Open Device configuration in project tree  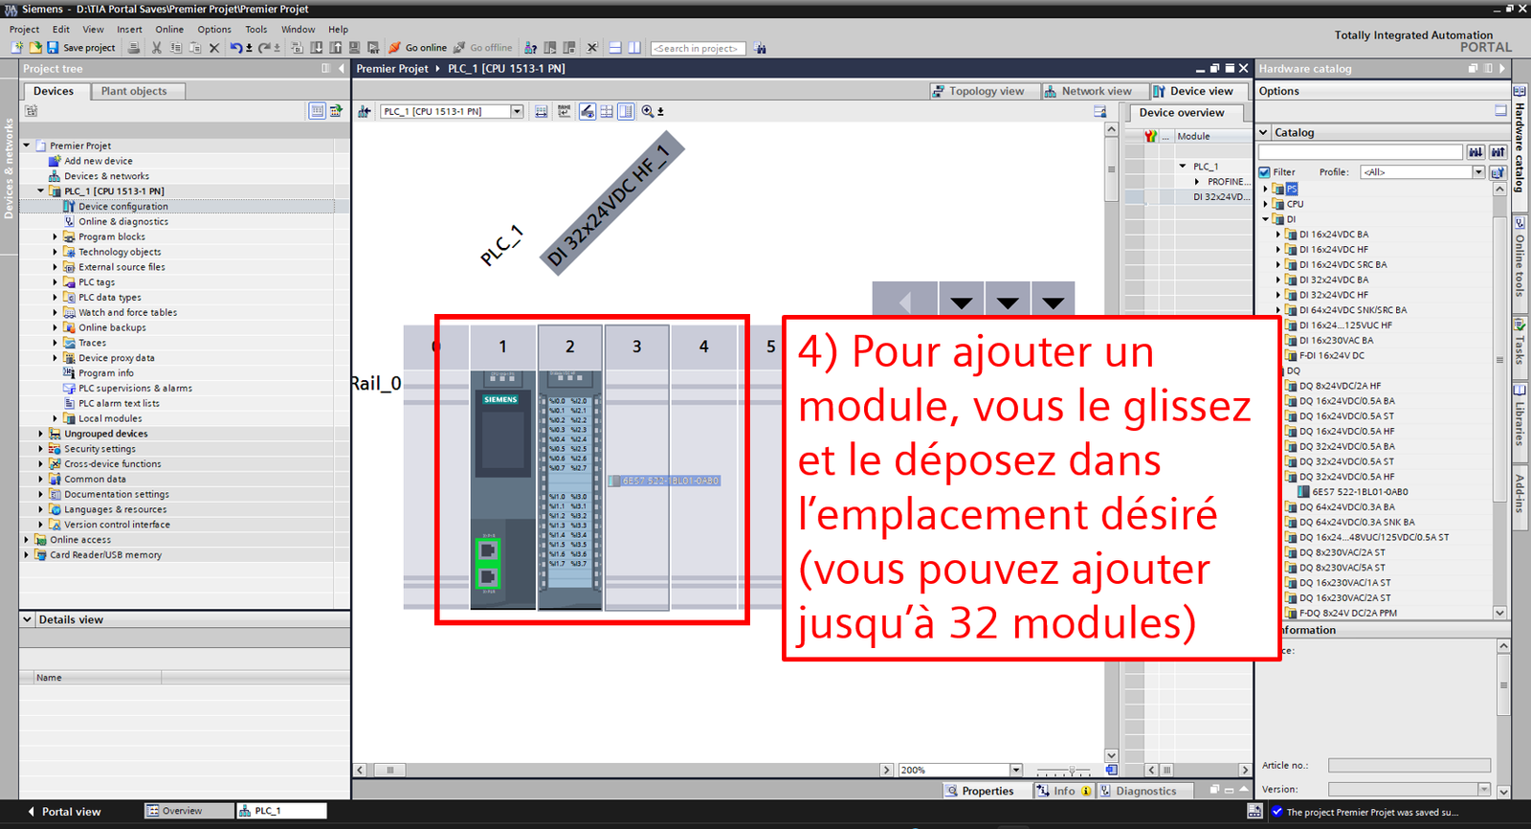tap(122, 207)
